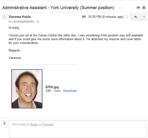Click the Reply link in reply box
The width and height of the screenshot is (148, 138).
[x=34, y=124]
